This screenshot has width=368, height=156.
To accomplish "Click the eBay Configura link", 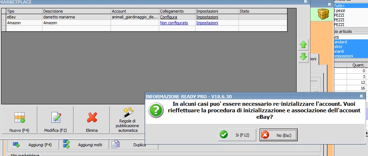I will (169, 17).
